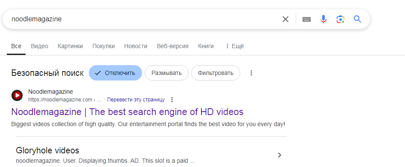The image size is (405, 167).
Task: Go to the Новости tab
Action: click(x=136, y=46)
